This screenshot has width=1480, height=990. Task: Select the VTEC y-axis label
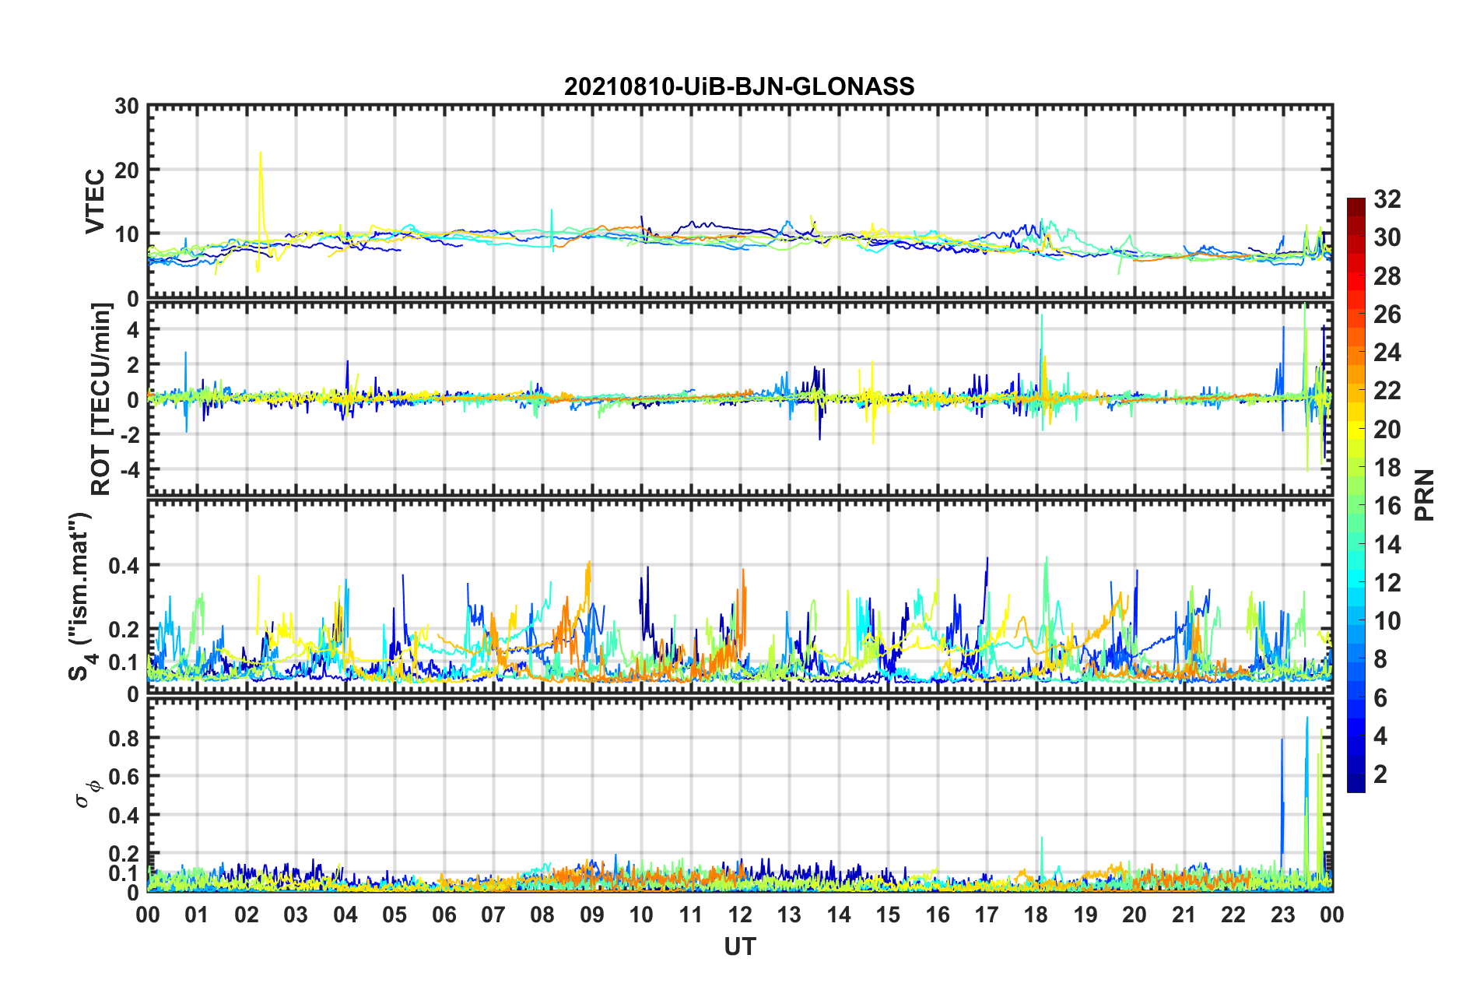point(95,202)
